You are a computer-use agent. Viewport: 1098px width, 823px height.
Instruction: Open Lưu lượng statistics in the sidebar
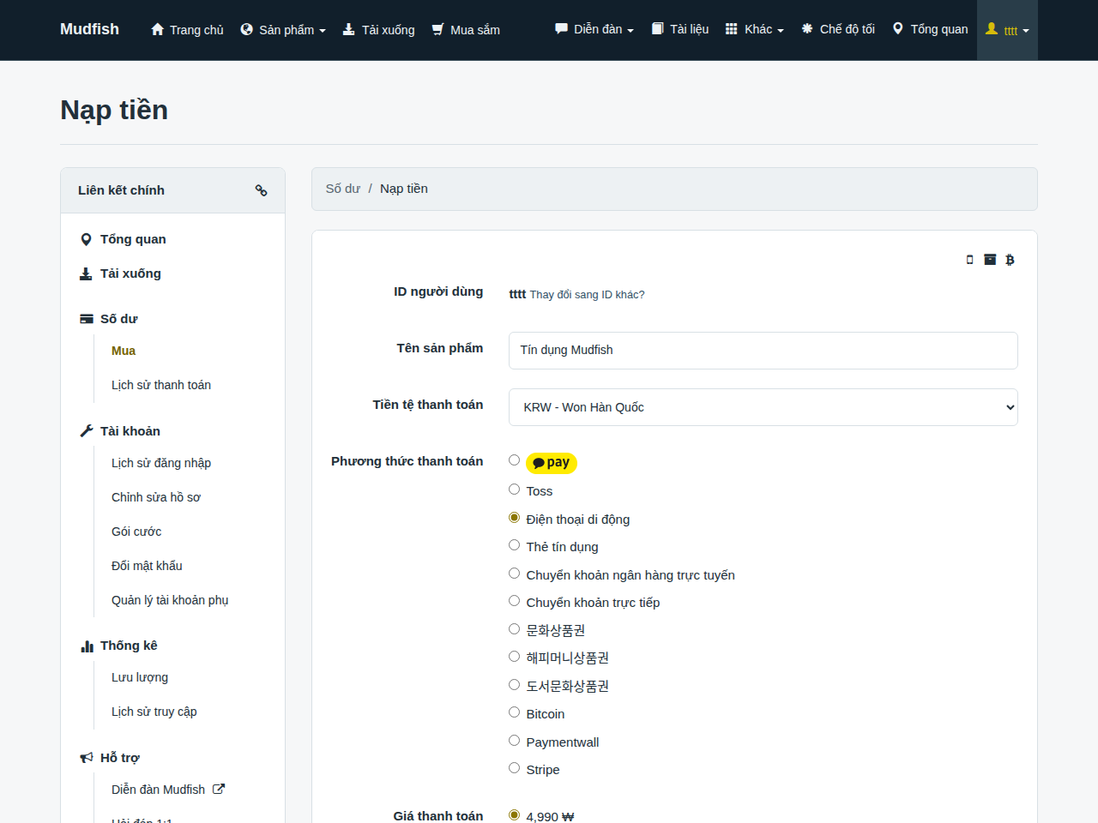(x=140, y=677)
